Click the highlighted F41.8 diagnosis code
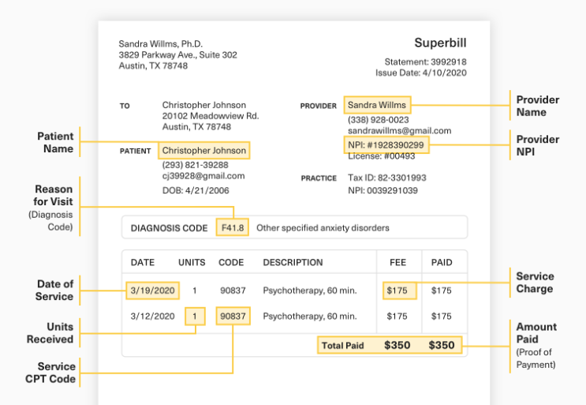586x405 pixels. [x=233, y=228]
